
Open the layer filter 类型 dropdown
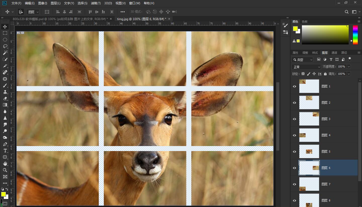pyautogui.click(x=302, y=59)
